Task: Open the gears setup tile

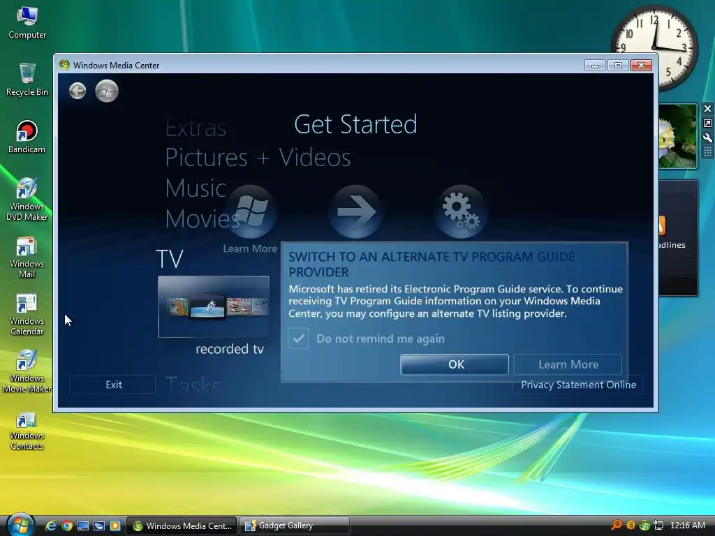Action: [460, 212]
